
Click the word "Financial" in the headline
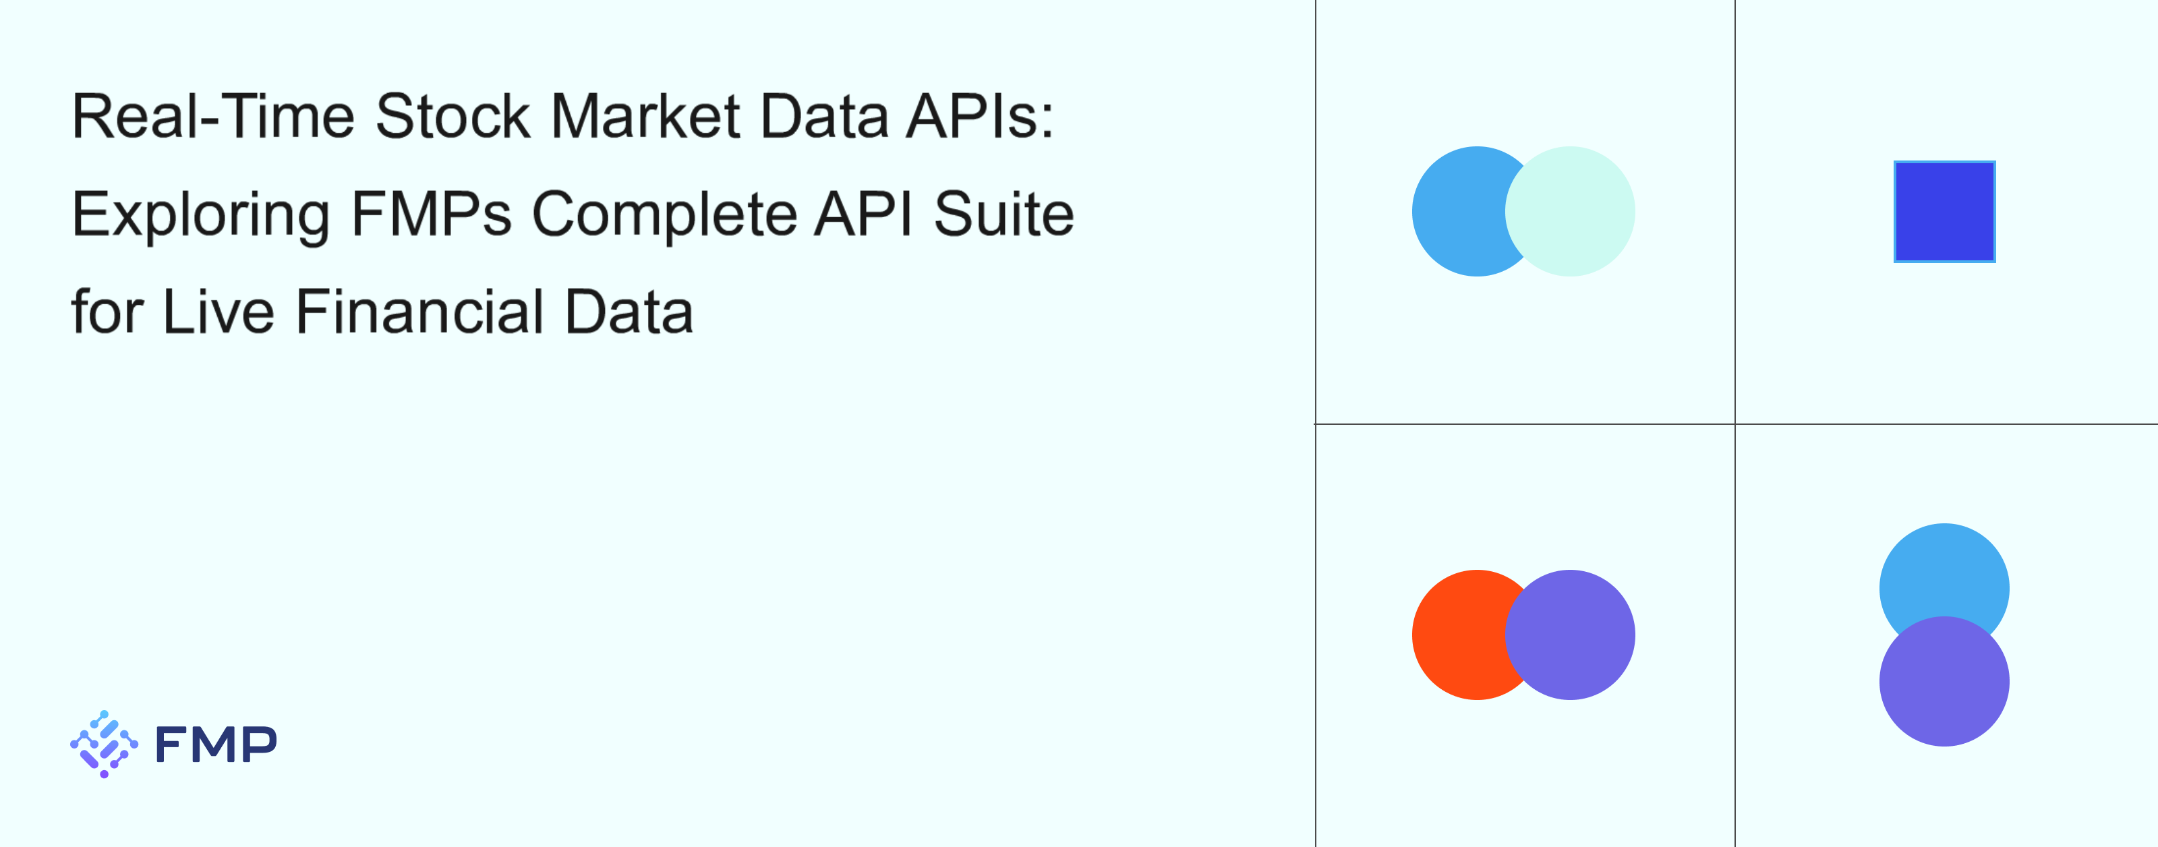[x=419, y=312]
